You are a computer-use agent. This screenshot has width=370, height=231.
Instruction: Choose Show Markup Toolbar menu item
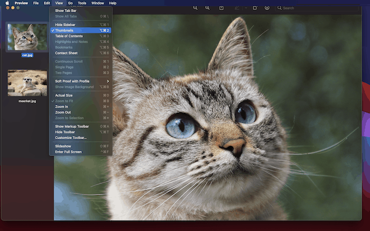pos(80,127)
